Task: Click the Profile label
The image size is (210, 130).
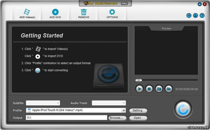Action: point(17,110)
